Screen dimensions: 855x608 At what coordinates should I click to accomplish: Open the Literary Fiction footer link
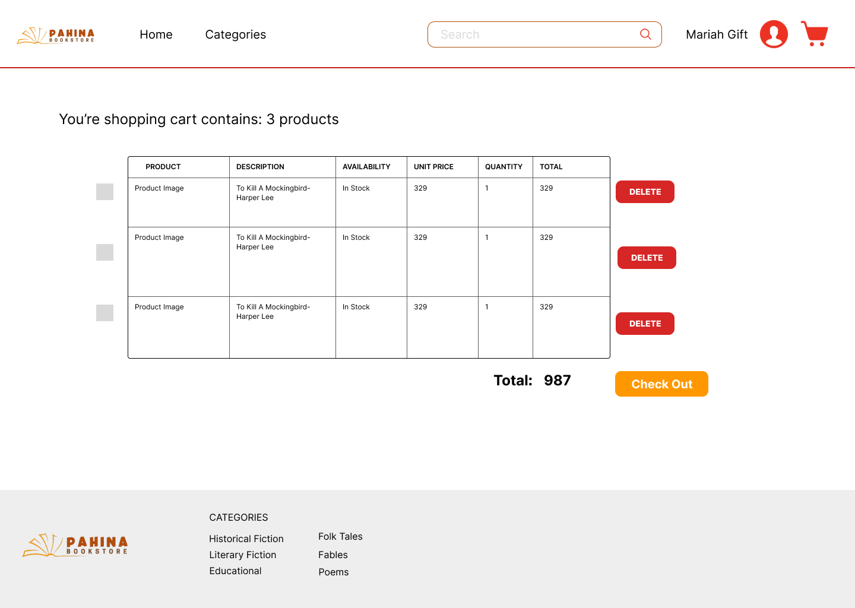tap(243, 555)
